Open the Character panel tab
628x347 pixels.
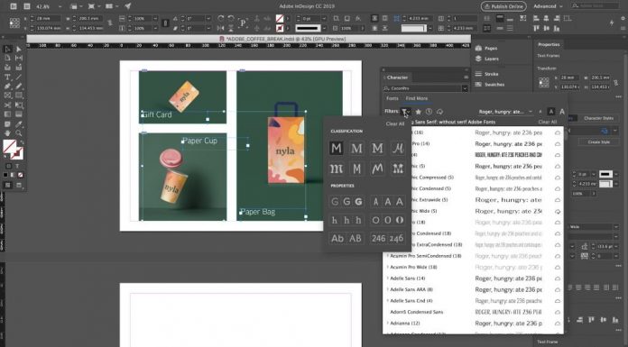[397, 78]
